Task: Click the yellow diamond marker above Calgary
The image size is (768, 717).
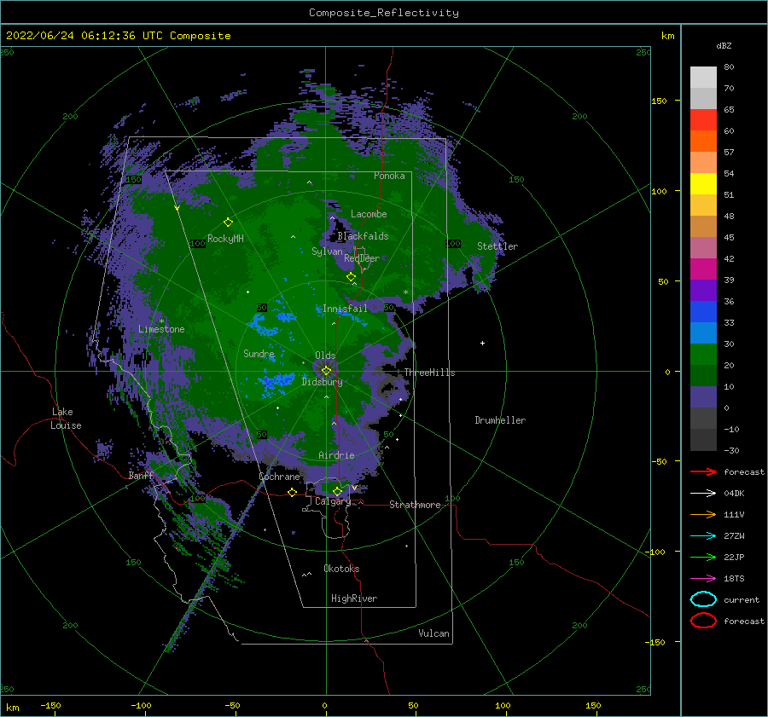Action: pos(337,491)
